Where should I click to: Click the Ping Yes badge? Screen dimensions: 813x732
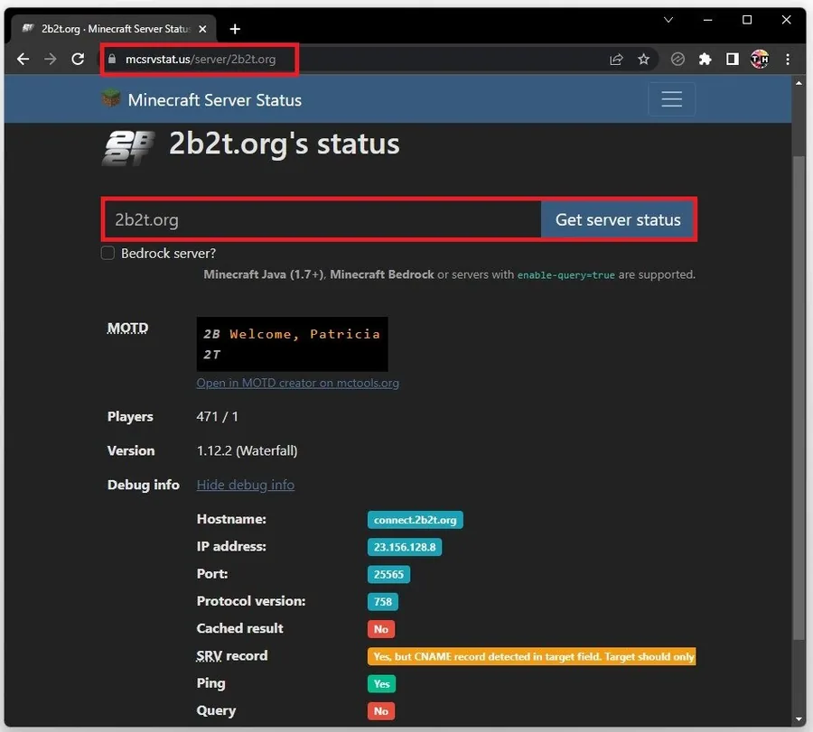381,684
